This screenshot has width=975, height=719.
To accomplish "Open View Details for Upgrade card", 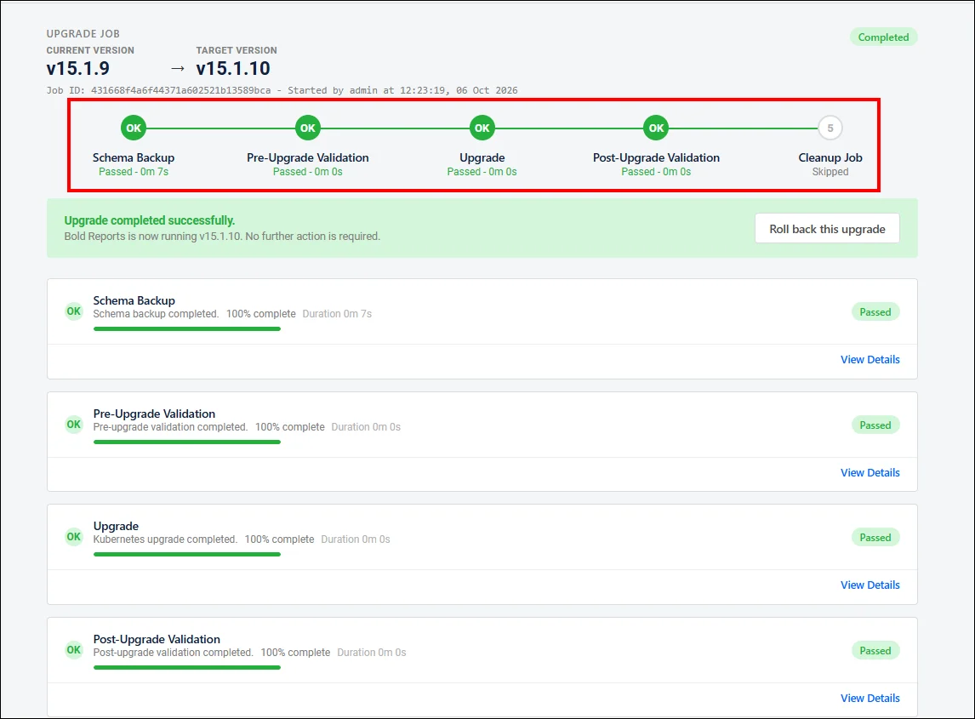I will coord(870,585).
